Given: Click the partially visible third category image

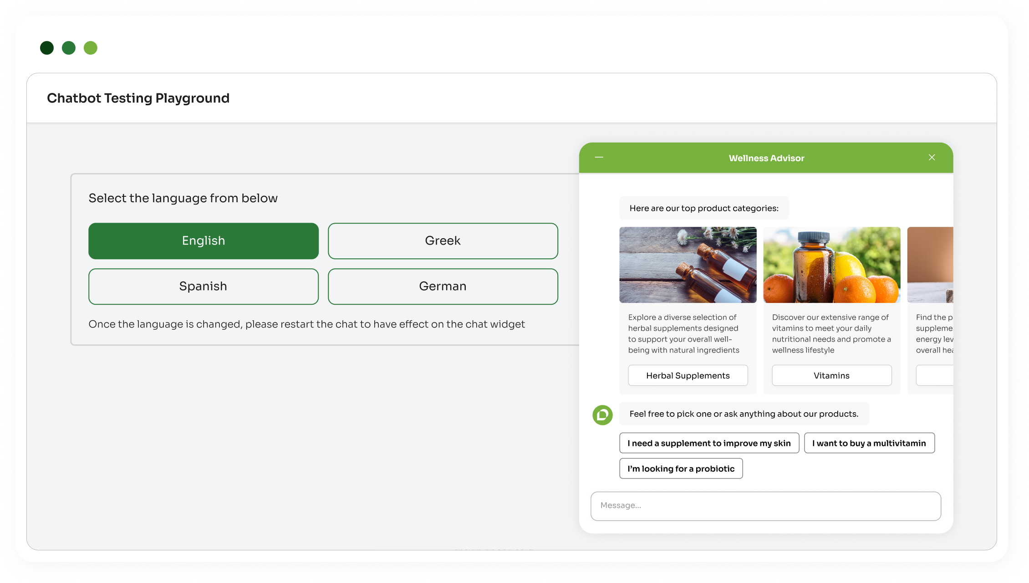Looking at the screenshot, I should tap(930, 265).
